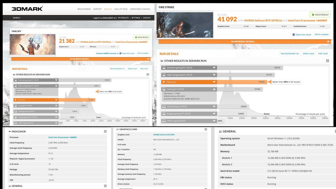Click the 3DMARK logo

coord(27,9)
